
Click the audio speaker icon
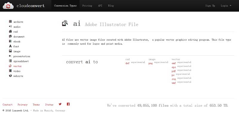[x=10, y=26]
